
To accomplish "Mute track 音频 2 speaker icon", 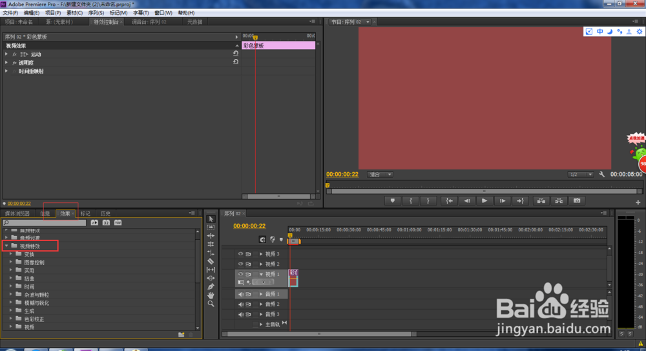I will click(x=240, y=304).
